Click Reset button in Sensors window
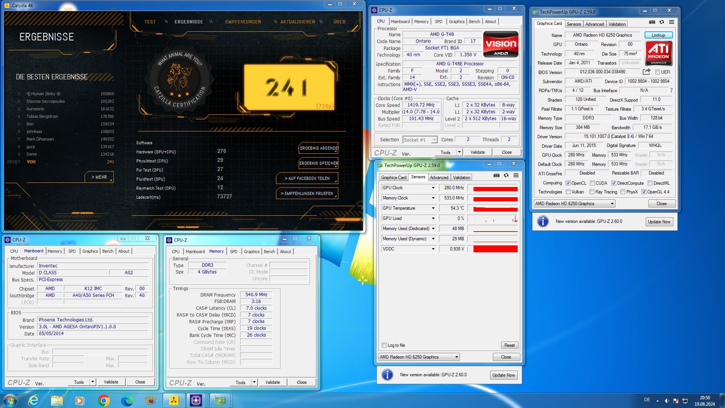Viewport: 725px width, 408px height. tap(509, 345)
